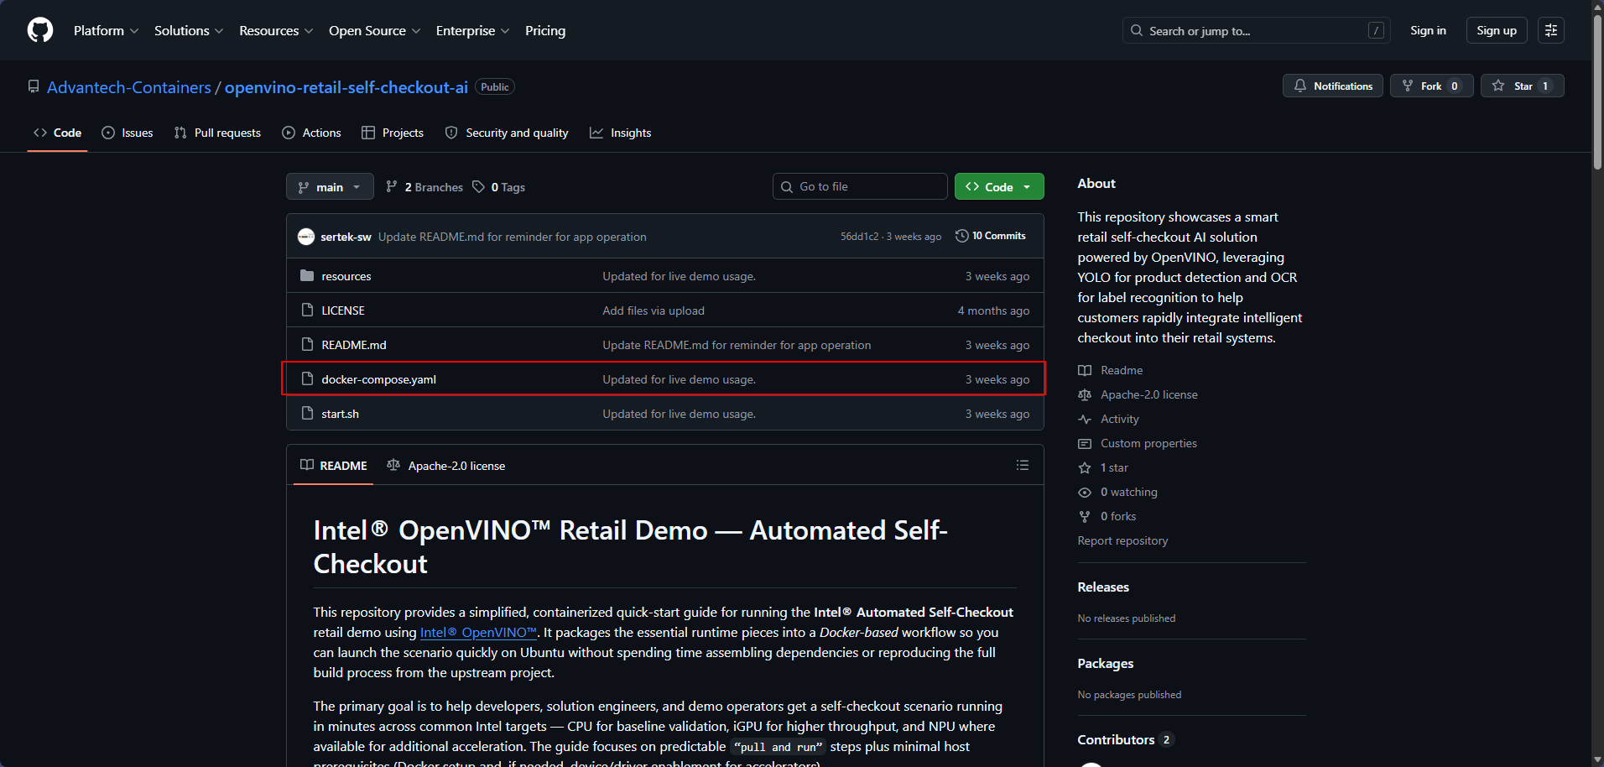The width and height of the screenshot is (1604, 767).
Task: Click the book icon beside Readme
Action: point(1085,370)
